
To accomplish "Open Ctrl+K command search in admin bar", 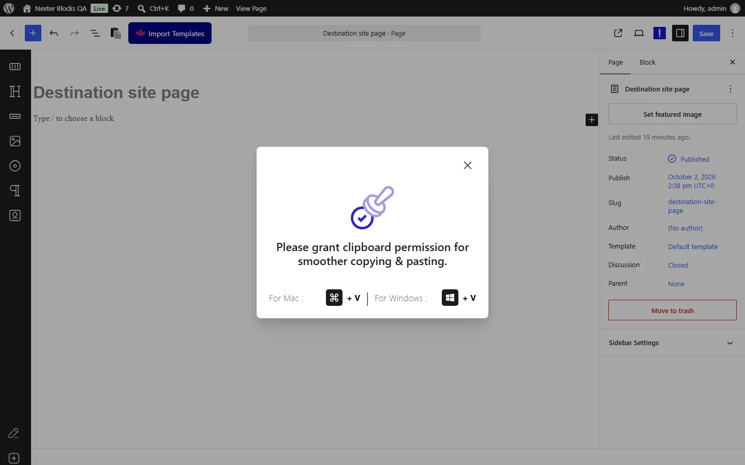I will pyautogui.click(x=153, y=8).
